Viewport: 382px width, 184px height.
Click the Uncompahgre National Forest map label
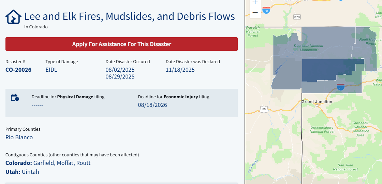click(x=322, y=129)
